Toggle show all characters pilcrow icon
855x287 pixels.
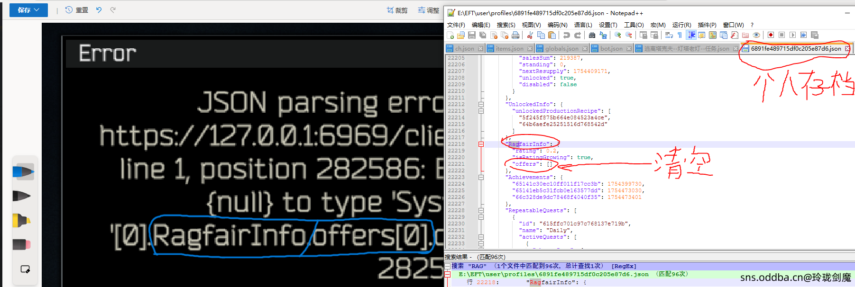[x=680, y=35]
